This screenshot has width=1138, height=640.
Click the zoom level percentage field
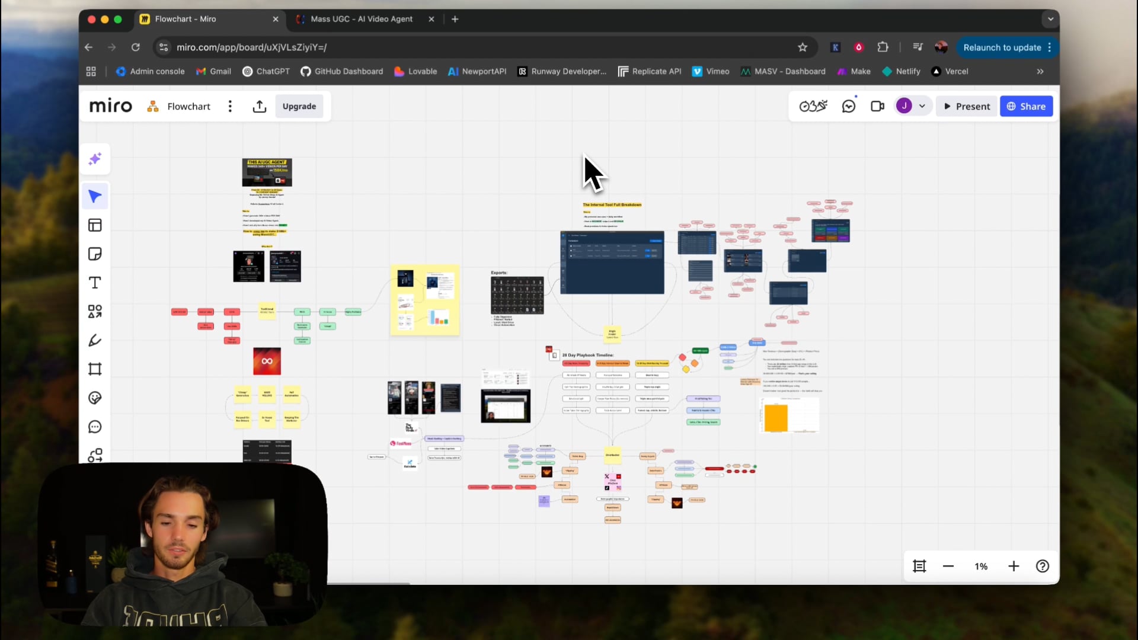click(x=980, y=566)
